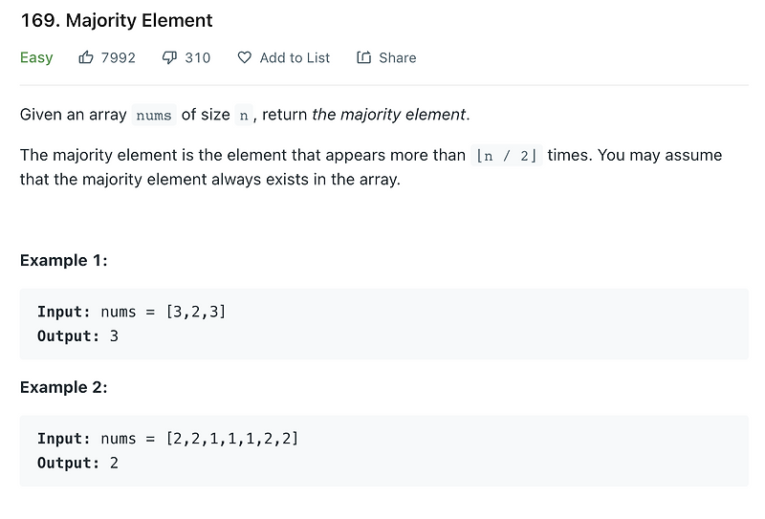Click the thumbs-up like icon

[x=86, y=57]
